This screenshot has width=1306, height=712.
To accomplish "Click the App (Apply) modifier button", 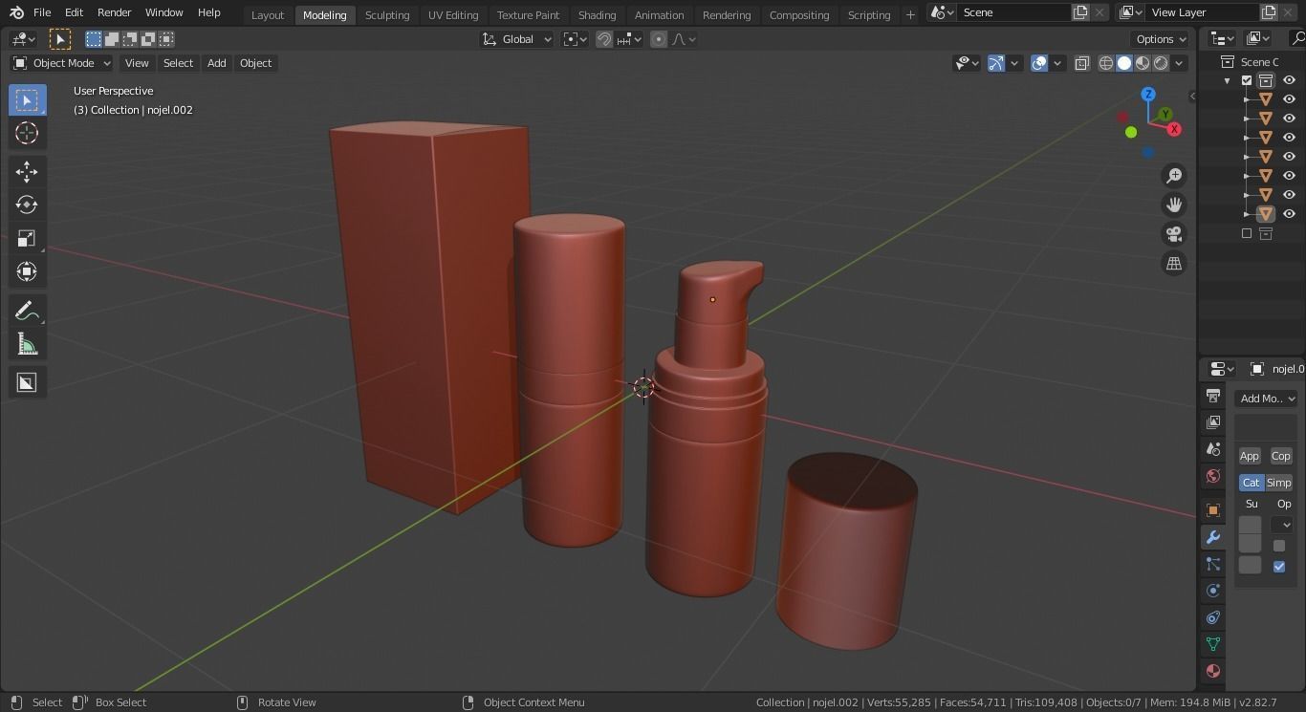I will (x=1250, y=456).
